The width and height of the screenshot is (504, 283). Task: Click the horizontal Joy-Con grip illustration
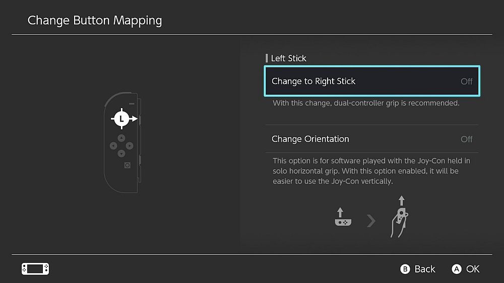coord(342,217)
